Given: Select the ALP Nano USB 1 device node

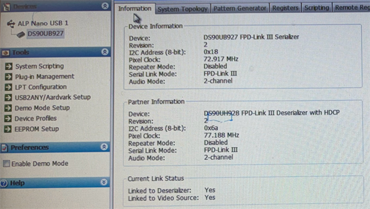Looking at the screenshot, I should coord(43,23).
